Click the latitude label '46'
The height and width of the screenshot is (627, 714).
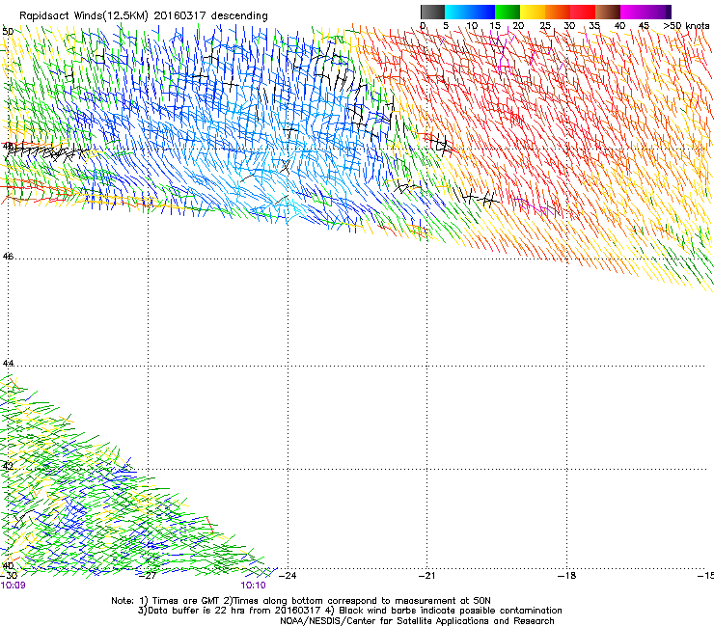click(x=8, y=257)
